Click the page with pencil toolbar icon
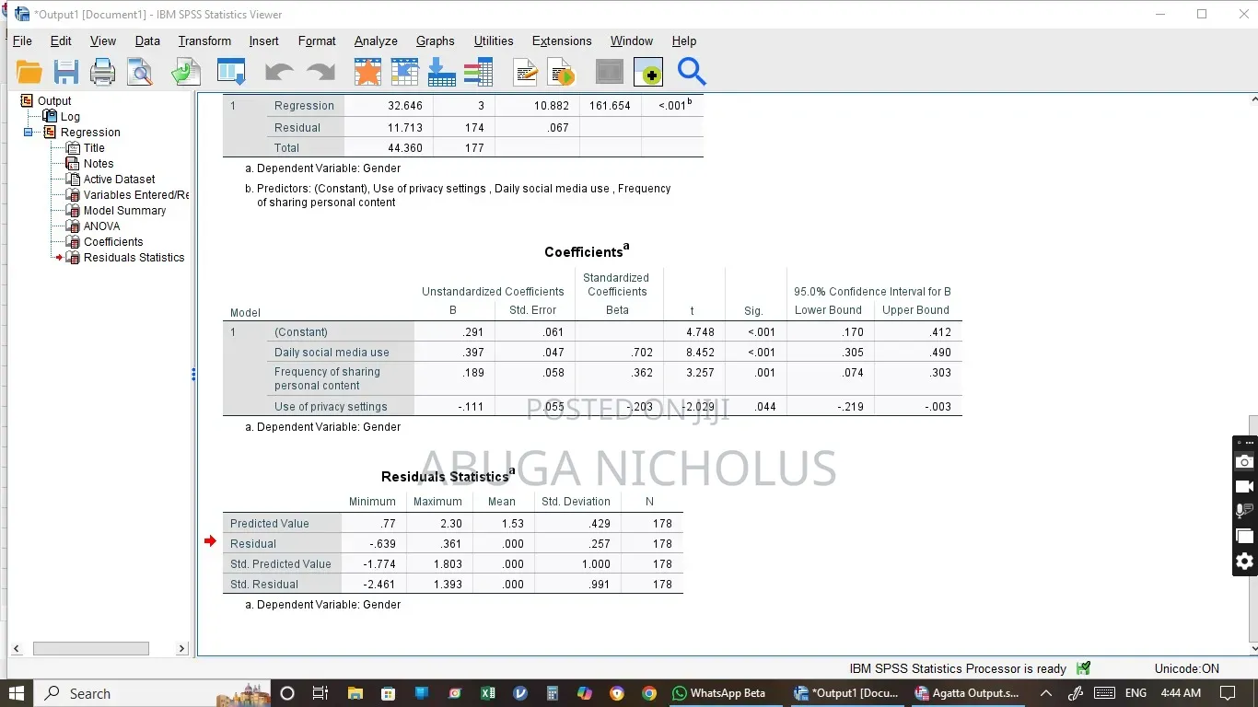This screenshot has width=1258, height=707. [x=526, y=72]
